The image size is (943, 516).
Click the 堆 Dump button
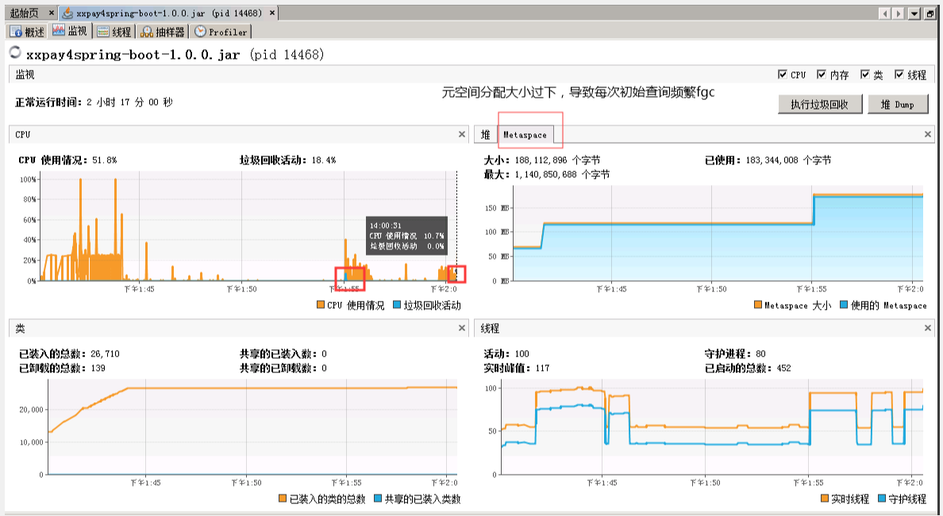point(897,104)
